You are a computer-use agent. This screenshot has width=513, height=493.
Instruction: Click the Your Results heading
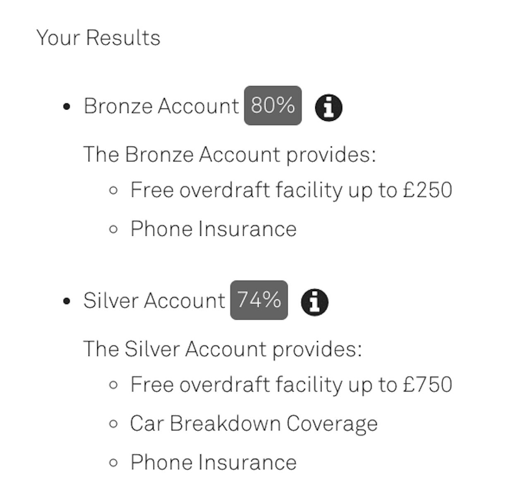[x=98, y=37]
